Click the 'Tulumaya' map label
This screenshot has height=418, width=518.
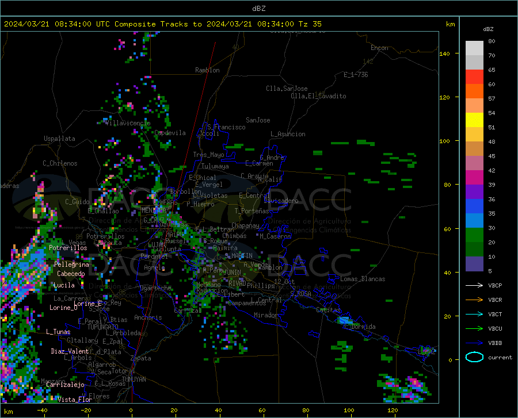tap(215, 166)
